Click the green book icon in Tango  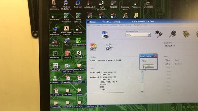point(186,34)
